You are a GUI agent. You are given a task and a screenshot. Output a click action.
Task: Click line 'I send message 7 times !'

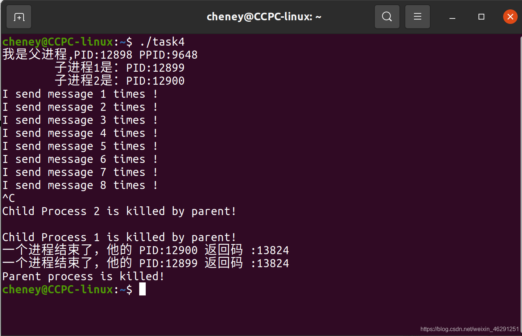pyautogui.click(x=80, y=172)
